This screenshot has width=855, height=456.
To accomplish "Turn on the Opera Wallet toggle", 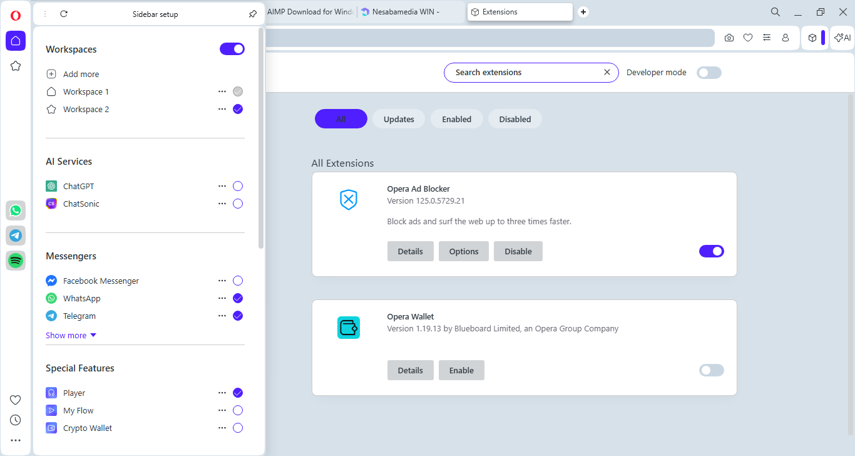I will (711, 370).
